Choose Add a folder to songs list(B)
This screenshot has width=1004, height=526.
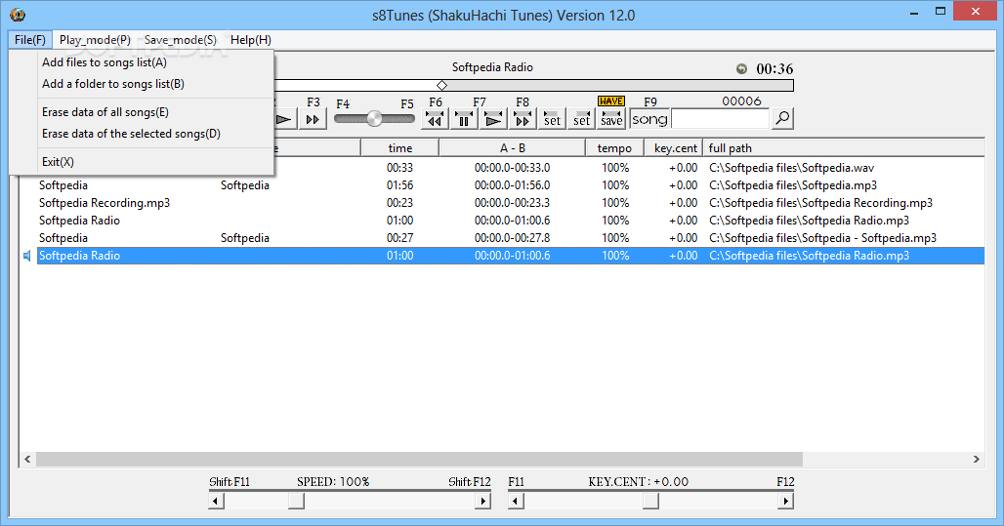click(113, 84)
